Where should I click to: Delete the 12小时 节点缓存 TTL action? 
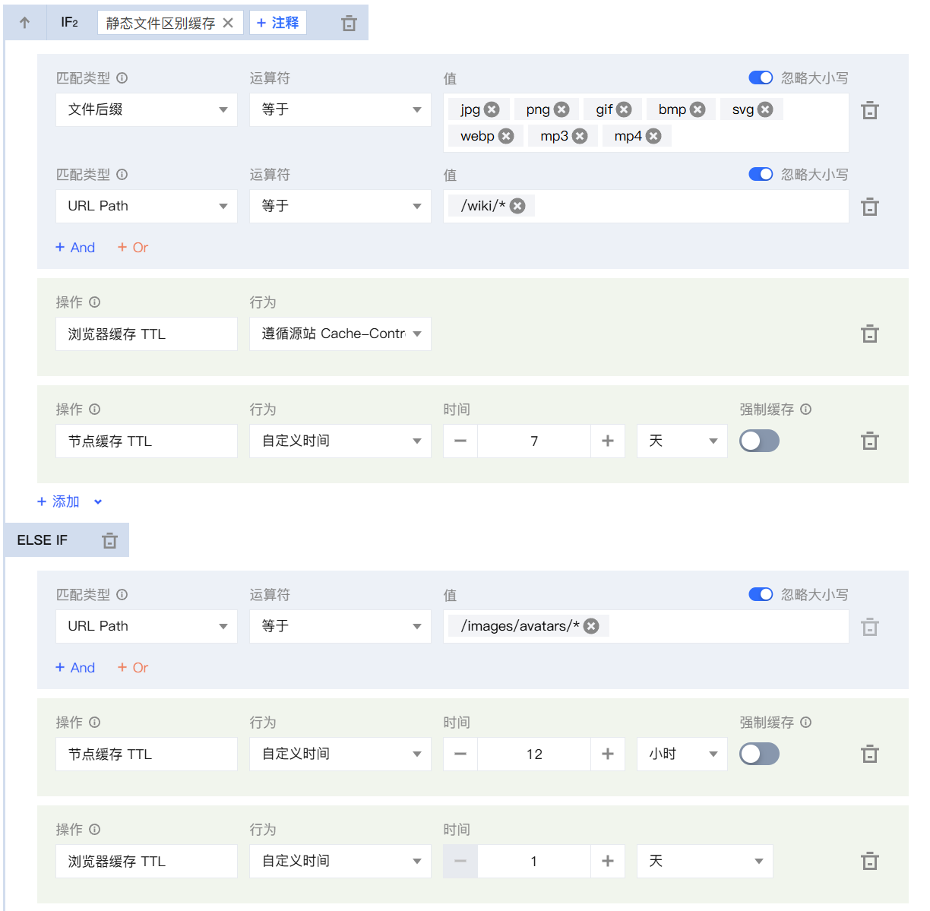(x=869, y=754)
